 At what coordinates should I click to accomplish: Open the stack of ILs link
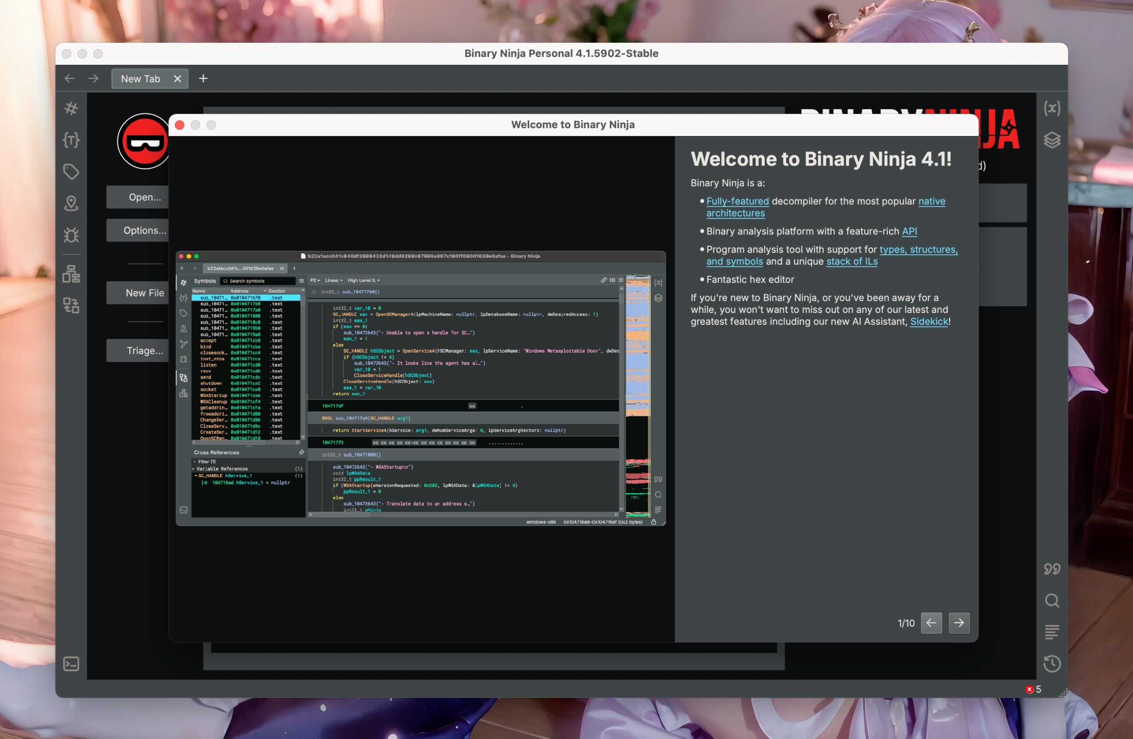[x=852, y=261]
